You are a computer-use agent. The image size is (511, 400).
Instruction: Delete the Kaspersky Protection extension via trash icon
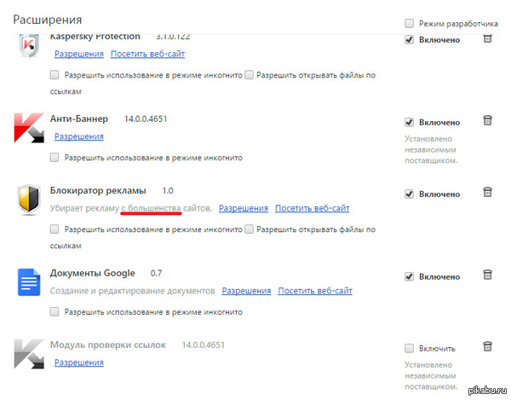(x=487, y=39)
